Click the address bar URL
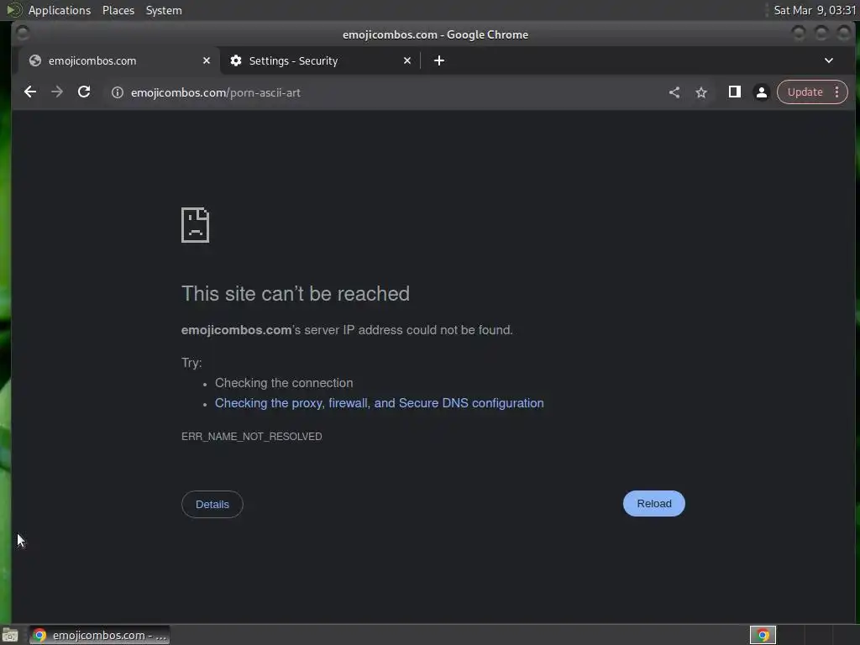This screenshot has height=645, width=860. click(x=216, y=92)
